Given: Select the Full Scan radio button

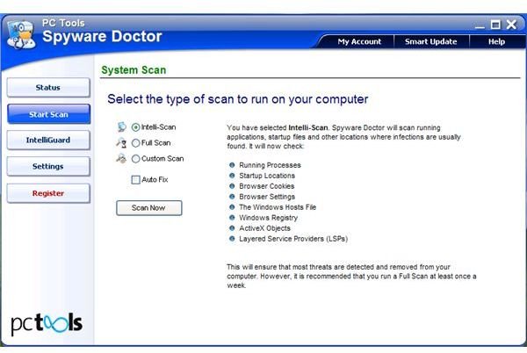Looking at the screenshot, I should coord(136,143).
